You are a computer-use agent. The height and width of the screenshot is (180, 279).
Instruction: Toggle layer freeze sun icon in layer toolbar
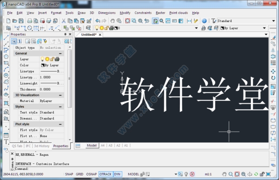point(101,28)
